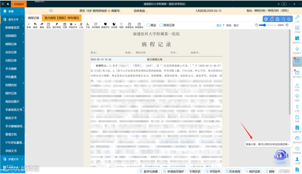The width and height of the screenshot is (302, 174).
Task: Open the 工具 wrench icon in the right sidebar
Action: pyautogui.click(x=297, y=18)
